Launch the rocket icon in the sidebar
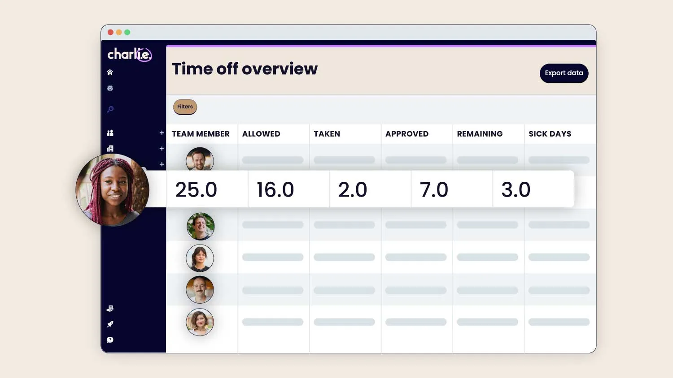 coord(110,324)
